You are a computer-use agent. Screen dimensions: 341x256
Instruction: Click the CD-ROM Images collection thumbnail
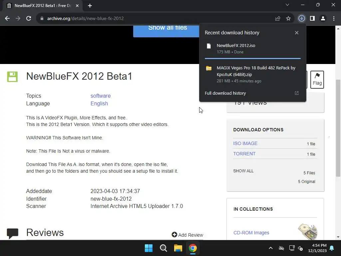tap(307, 232)
